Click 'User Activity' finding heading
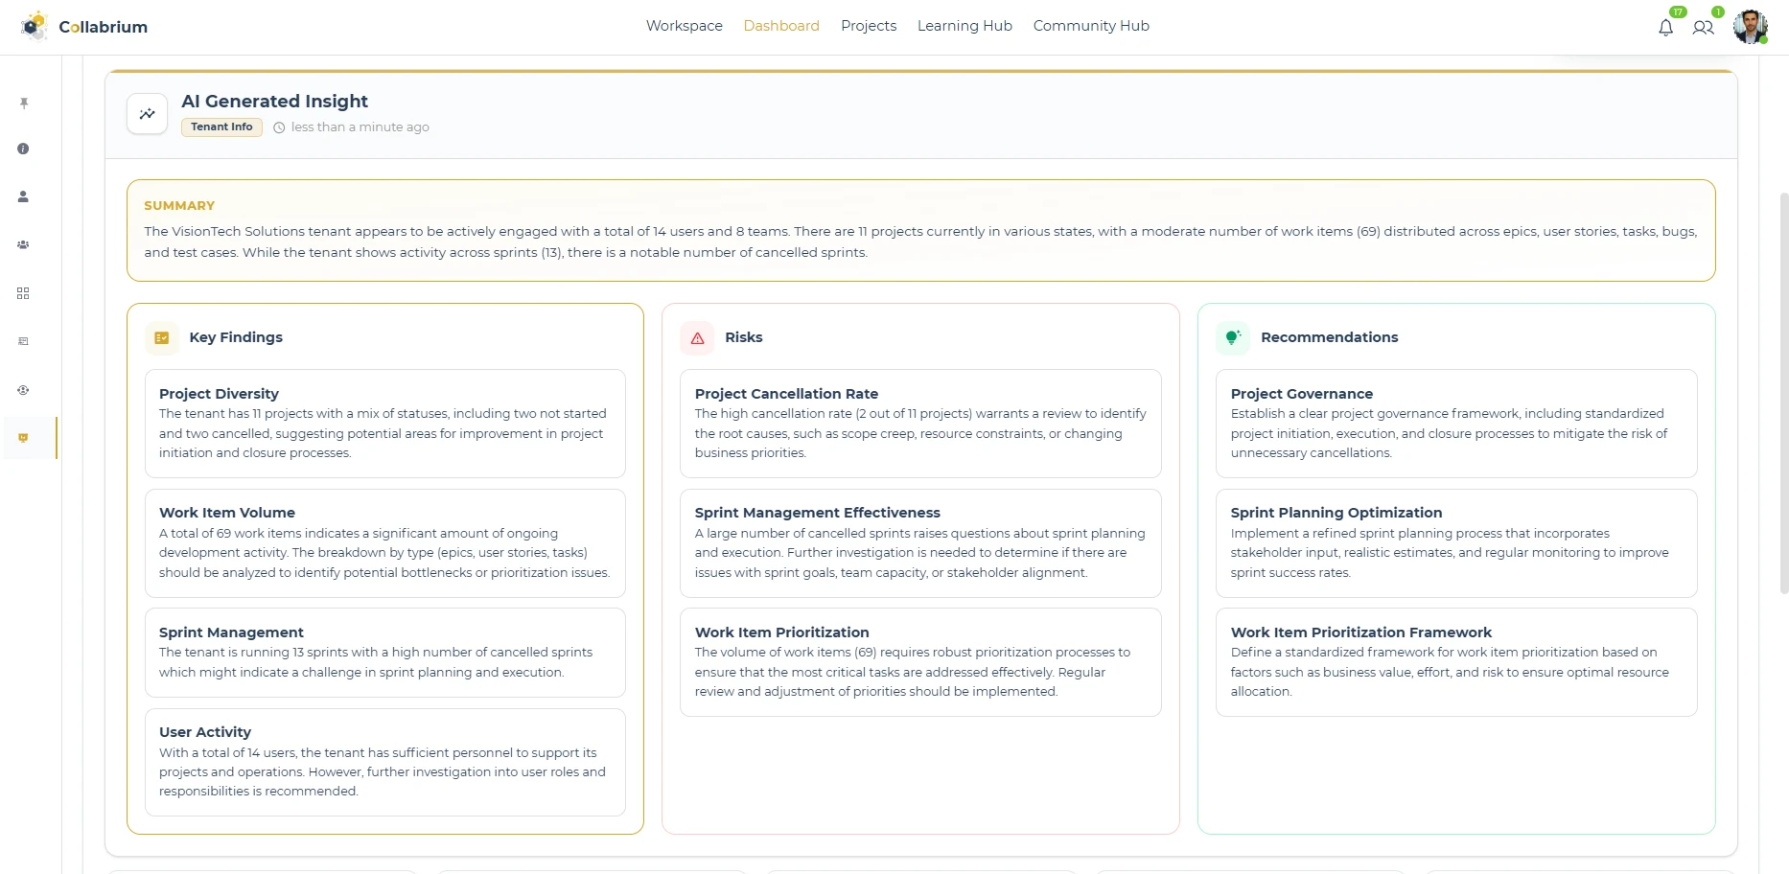Viewport: 1789px width, 874px height. pos(205,732)
